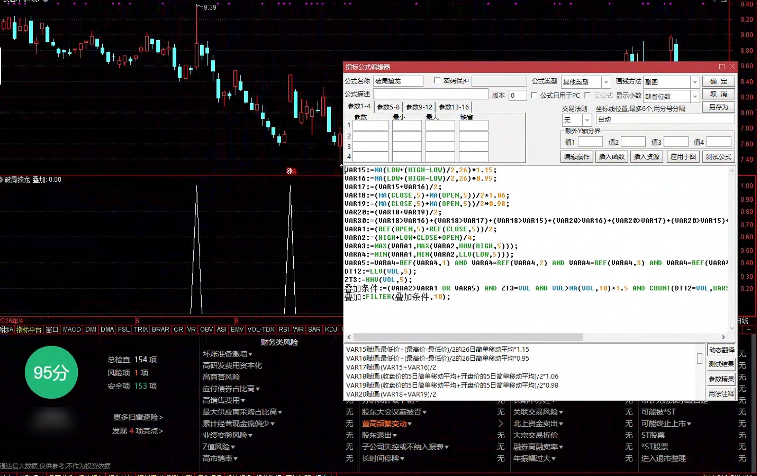The height and width of the screenshot is (476, 757).
Task: Select the RSI indicator tab
Action: click(x=283, y=329)
